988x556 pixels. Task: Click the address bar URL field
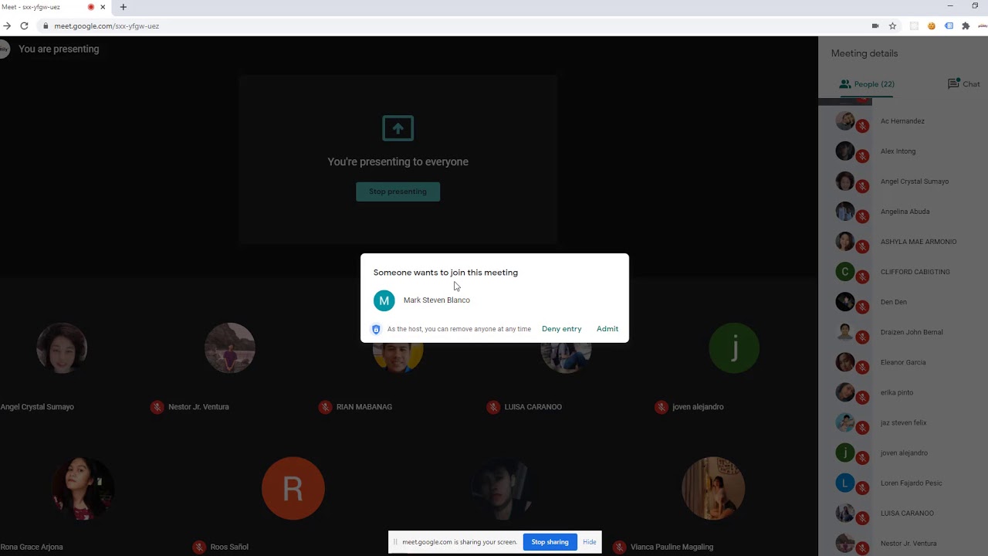click(x=107, y=25)
